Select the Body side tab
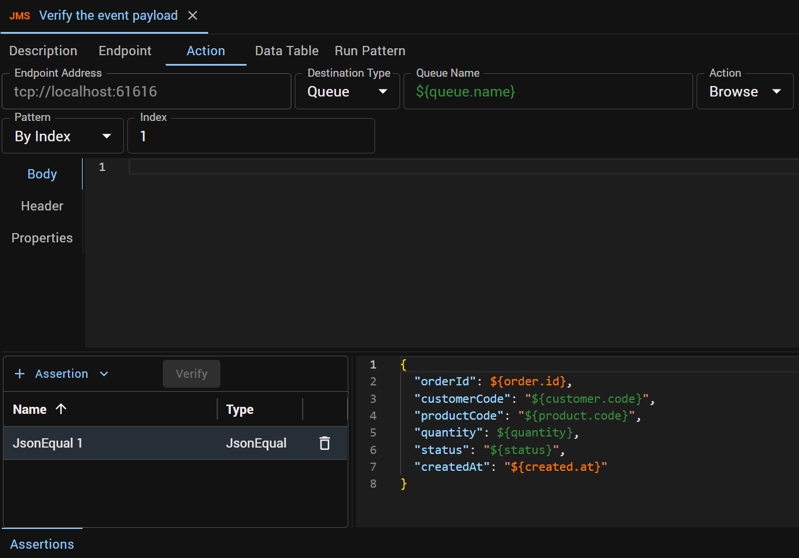799x558 pixels. (42, 174)
